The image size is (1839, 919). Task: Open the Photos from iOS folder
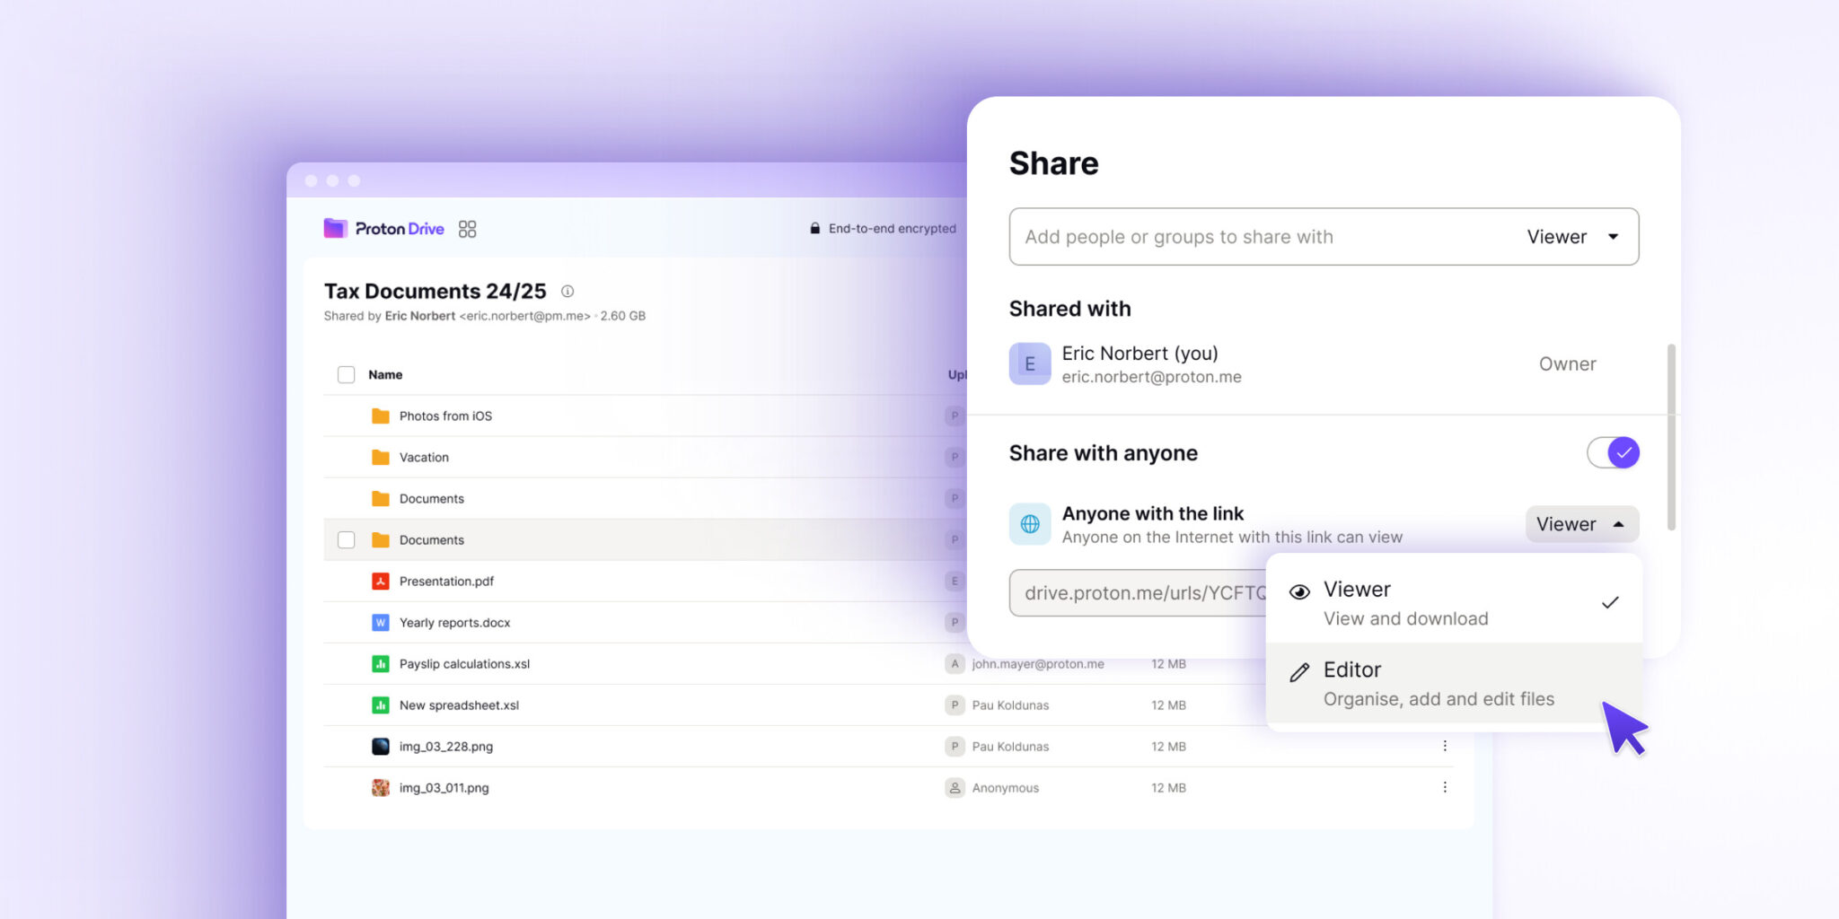tap(445, 416)
